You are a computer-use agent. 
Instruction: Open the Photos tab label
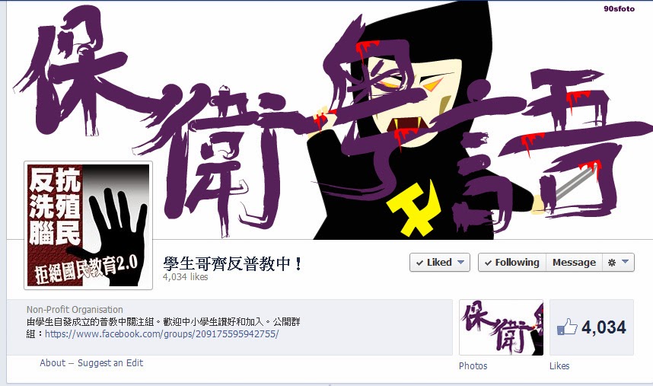click(x=473, y=366)
